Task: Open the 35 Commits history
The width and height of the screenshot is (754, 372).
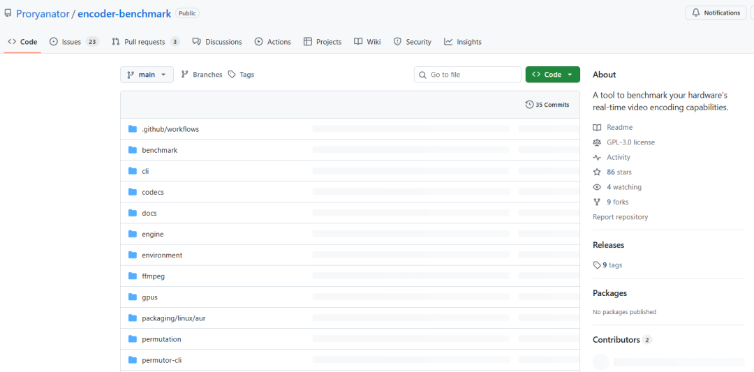Action: tap(547, 105)
